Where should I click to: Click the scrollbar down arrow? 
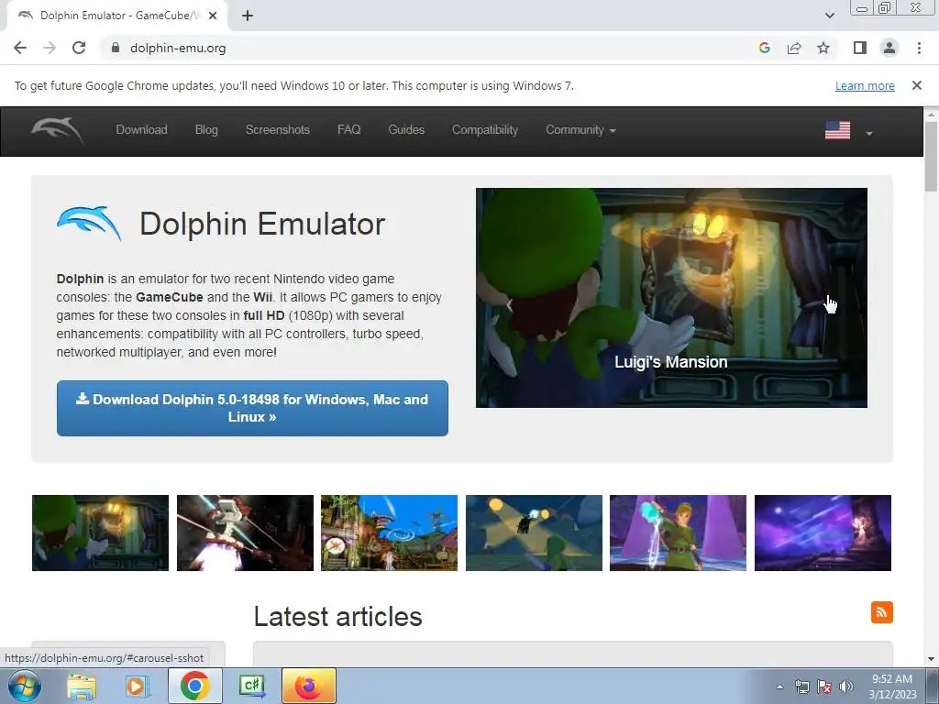931,659
